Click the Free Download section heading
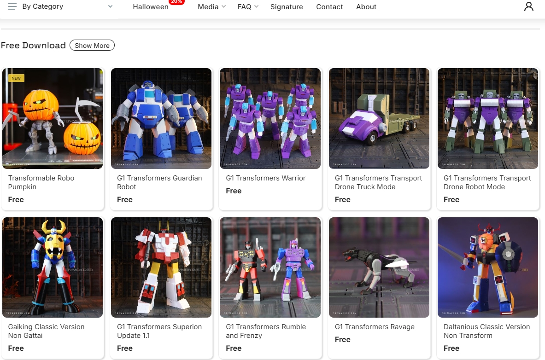This screenshot has width=545, height=360. 33,46
